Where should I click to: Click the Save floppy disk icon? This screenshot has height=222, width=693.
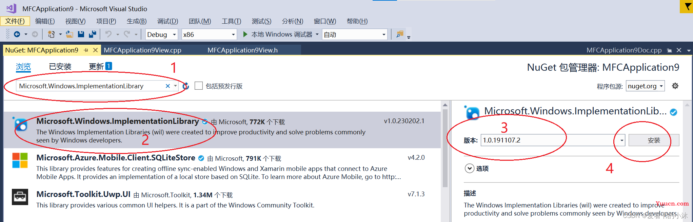81,34
